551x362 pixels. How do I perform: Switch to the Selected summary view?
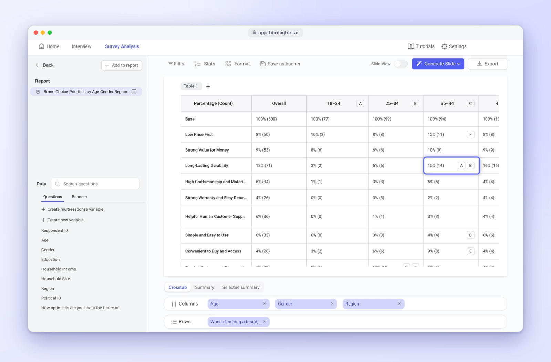(241, 287)
